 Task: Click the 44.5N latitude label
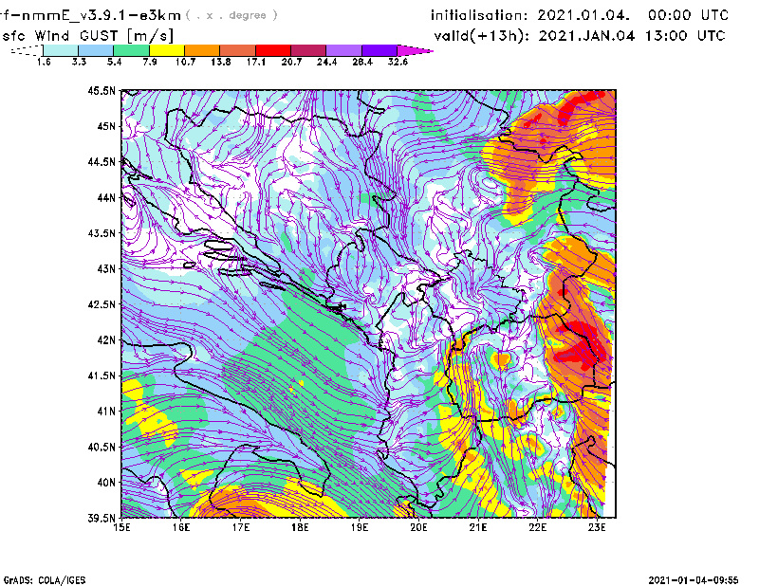[102, 161]
